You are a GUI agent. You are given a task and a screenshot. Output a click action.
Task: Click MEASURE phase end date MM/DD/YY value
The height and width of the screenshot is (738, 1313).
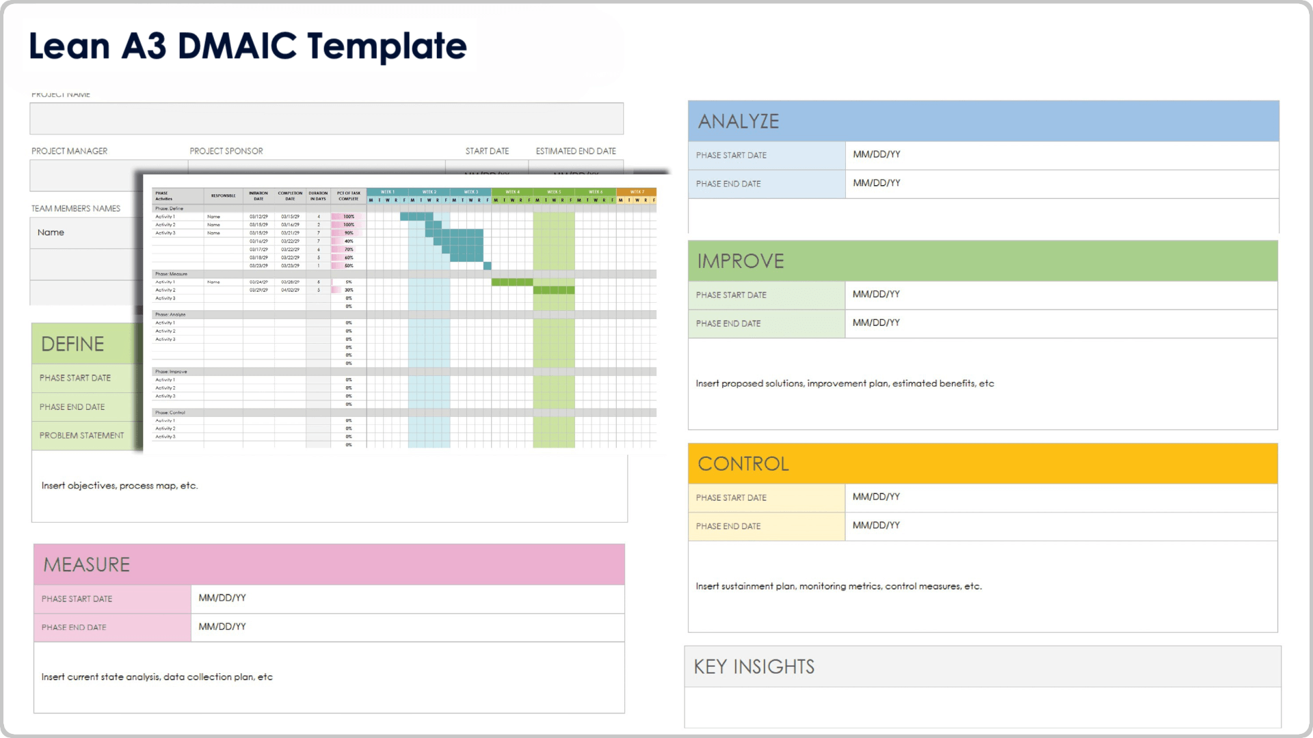pyautogui.click(x=222, y=627)
